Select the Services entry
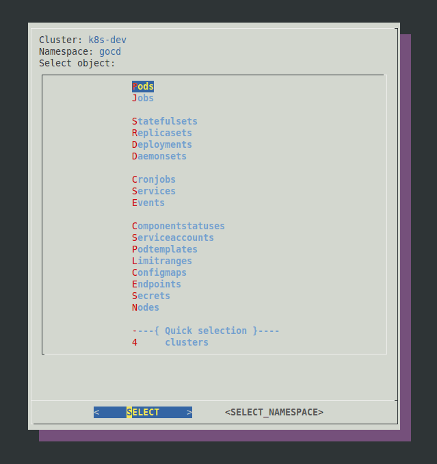 click(154, 192)
